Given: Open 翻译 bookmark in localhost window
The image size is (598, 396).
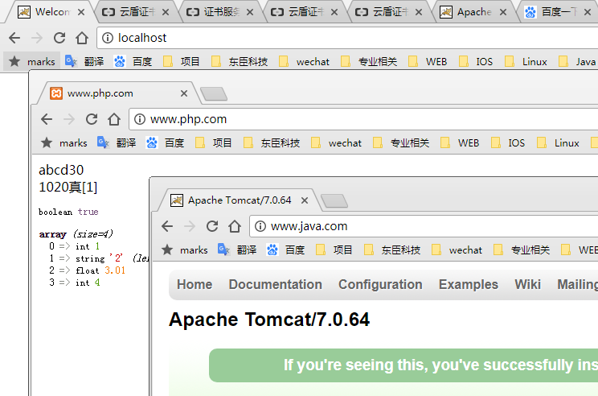Looking at the screenshot, I should pos(84,61).
